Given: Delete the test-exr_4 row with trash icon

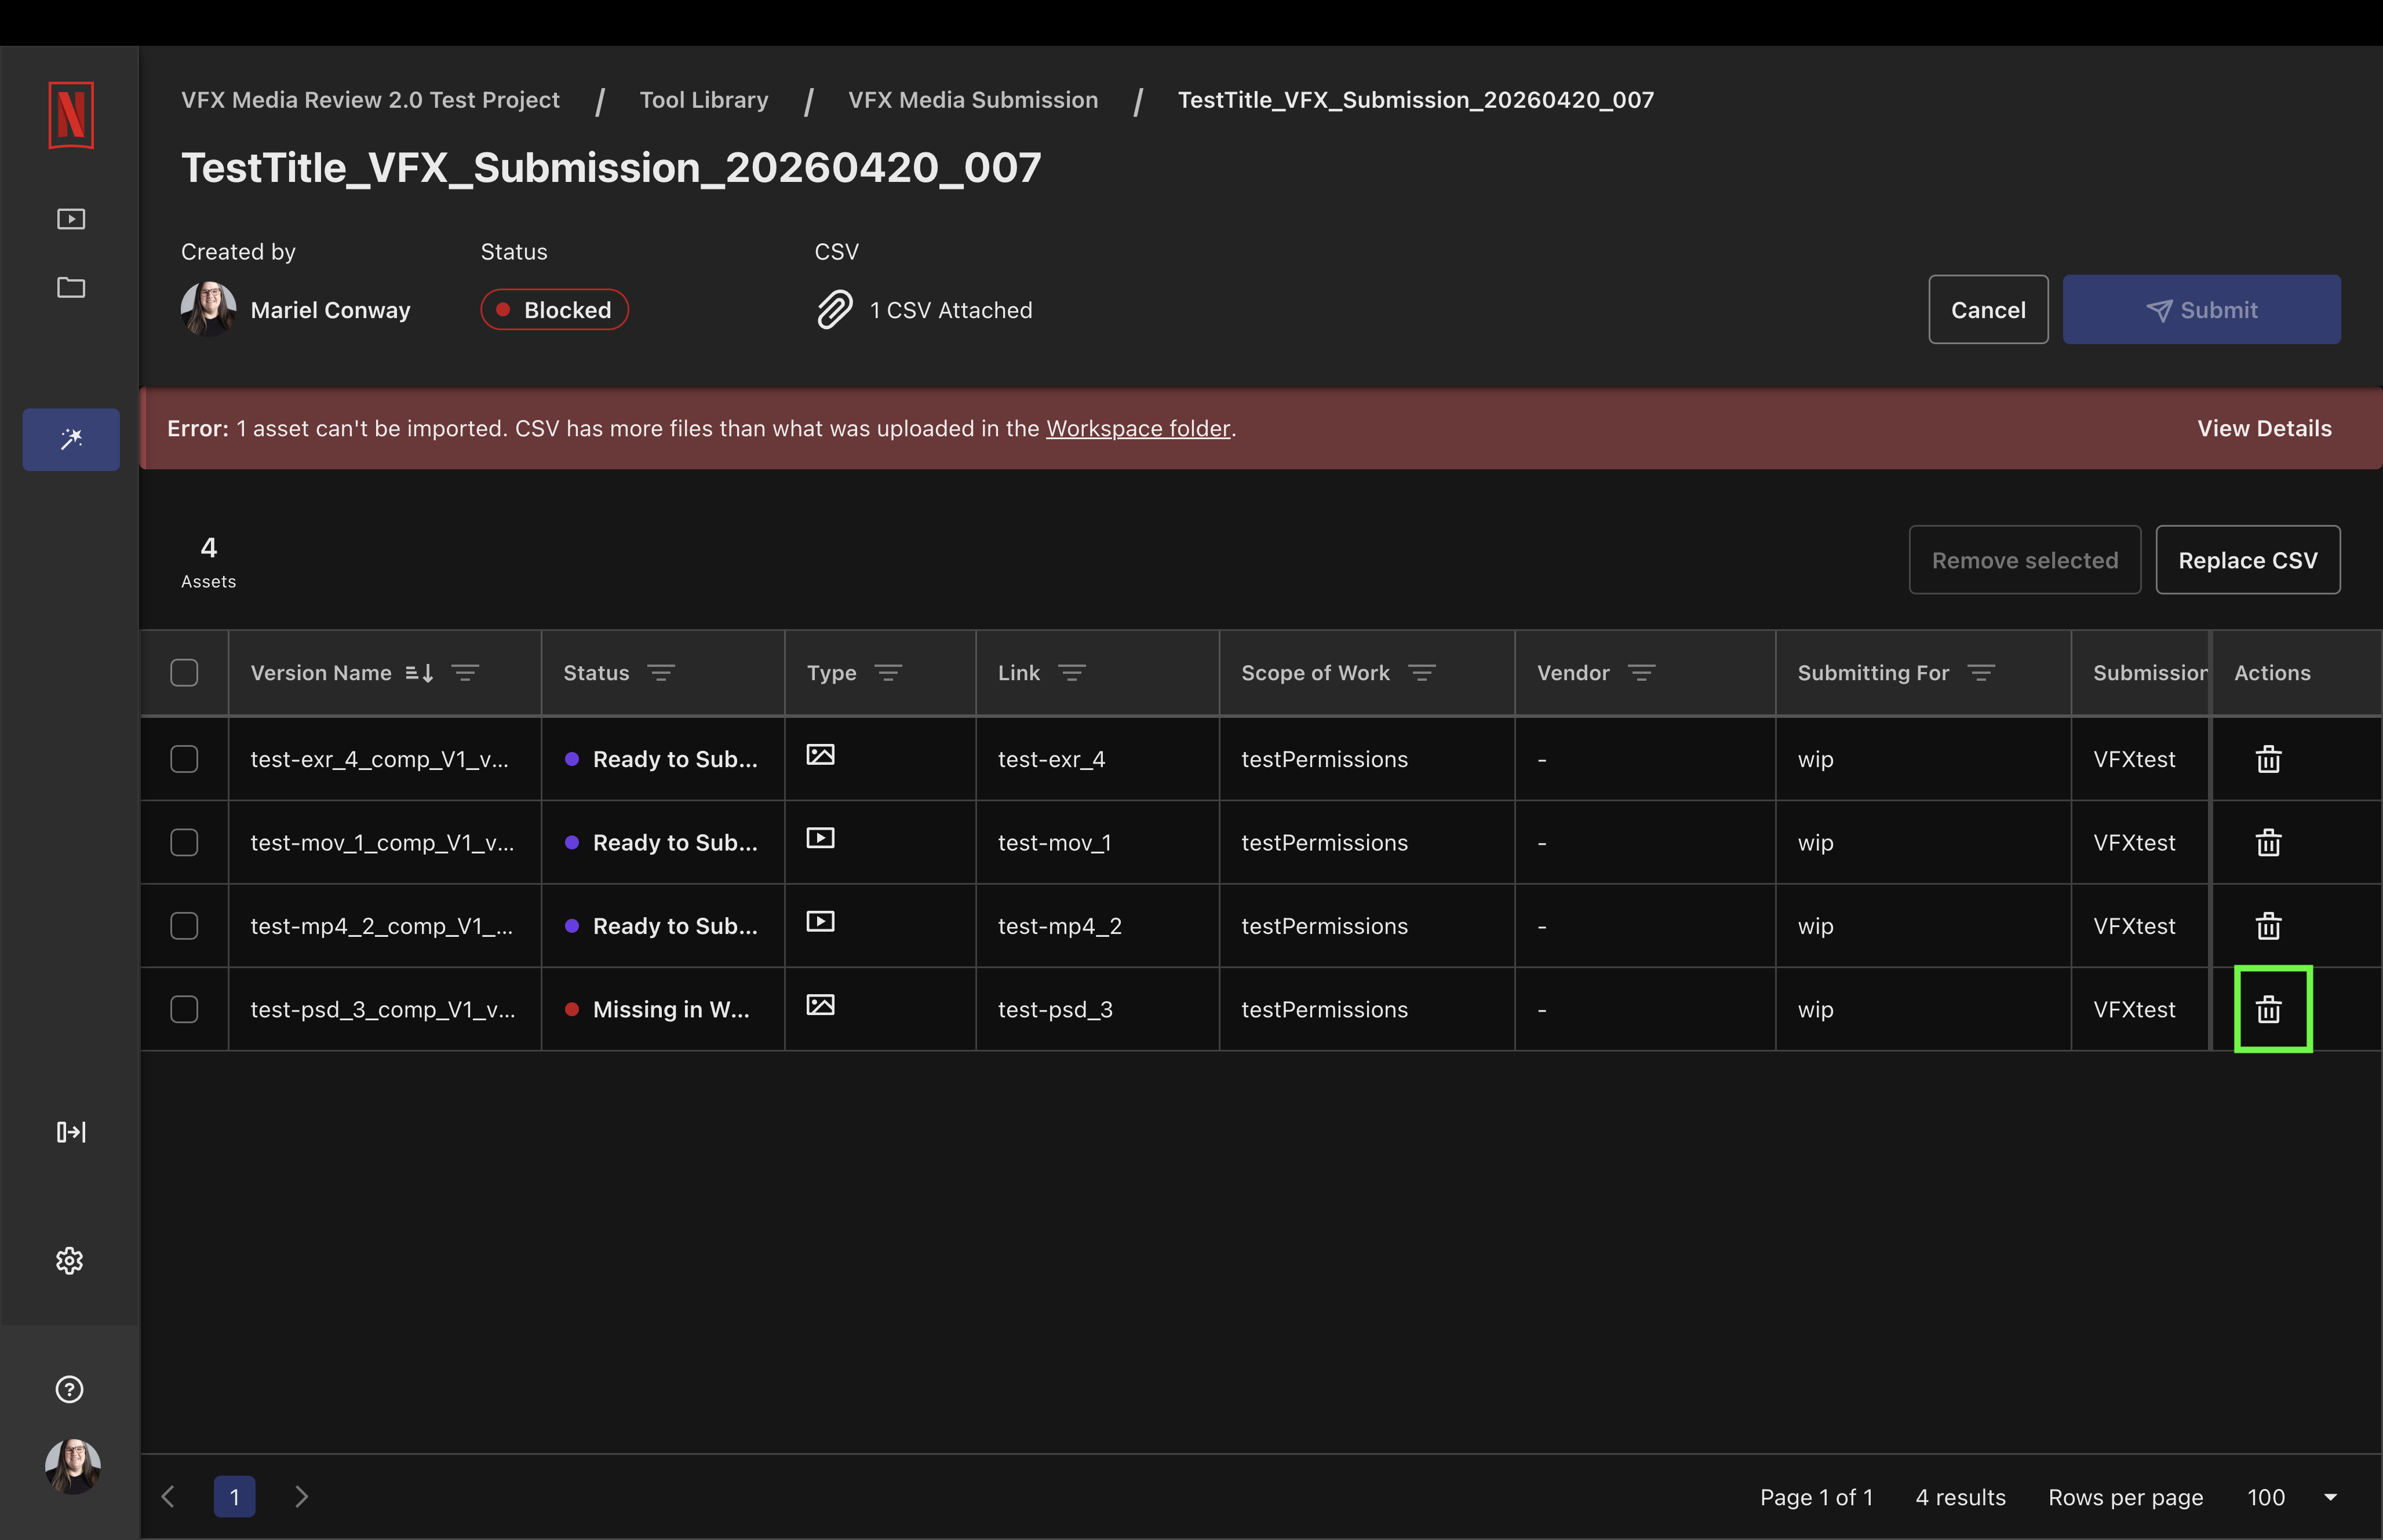Looking at the screenshot, I should (x=2269, y=760).
